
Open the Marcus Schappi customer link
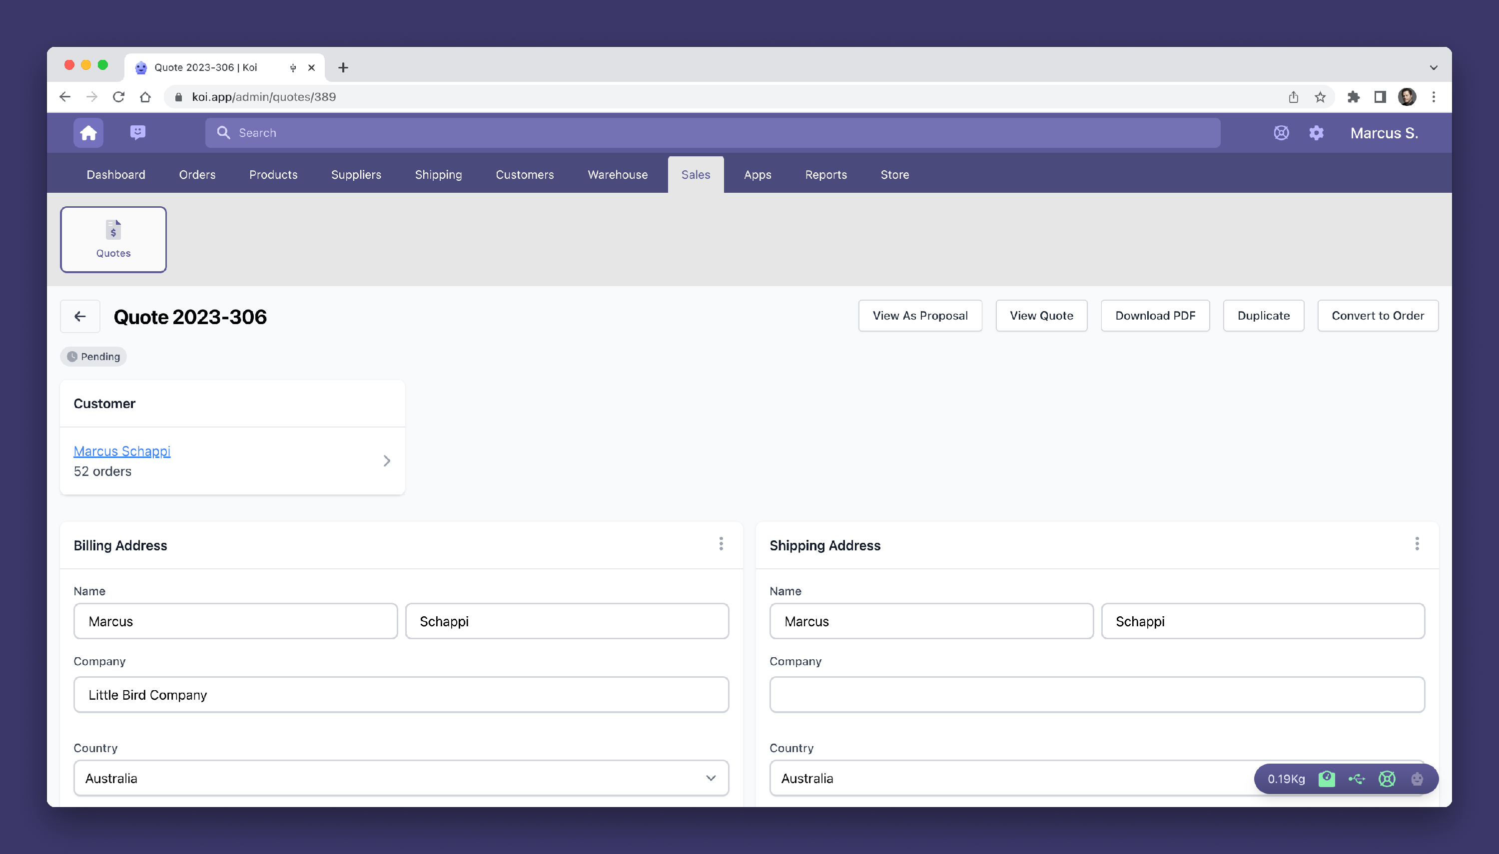pos(122,451)
